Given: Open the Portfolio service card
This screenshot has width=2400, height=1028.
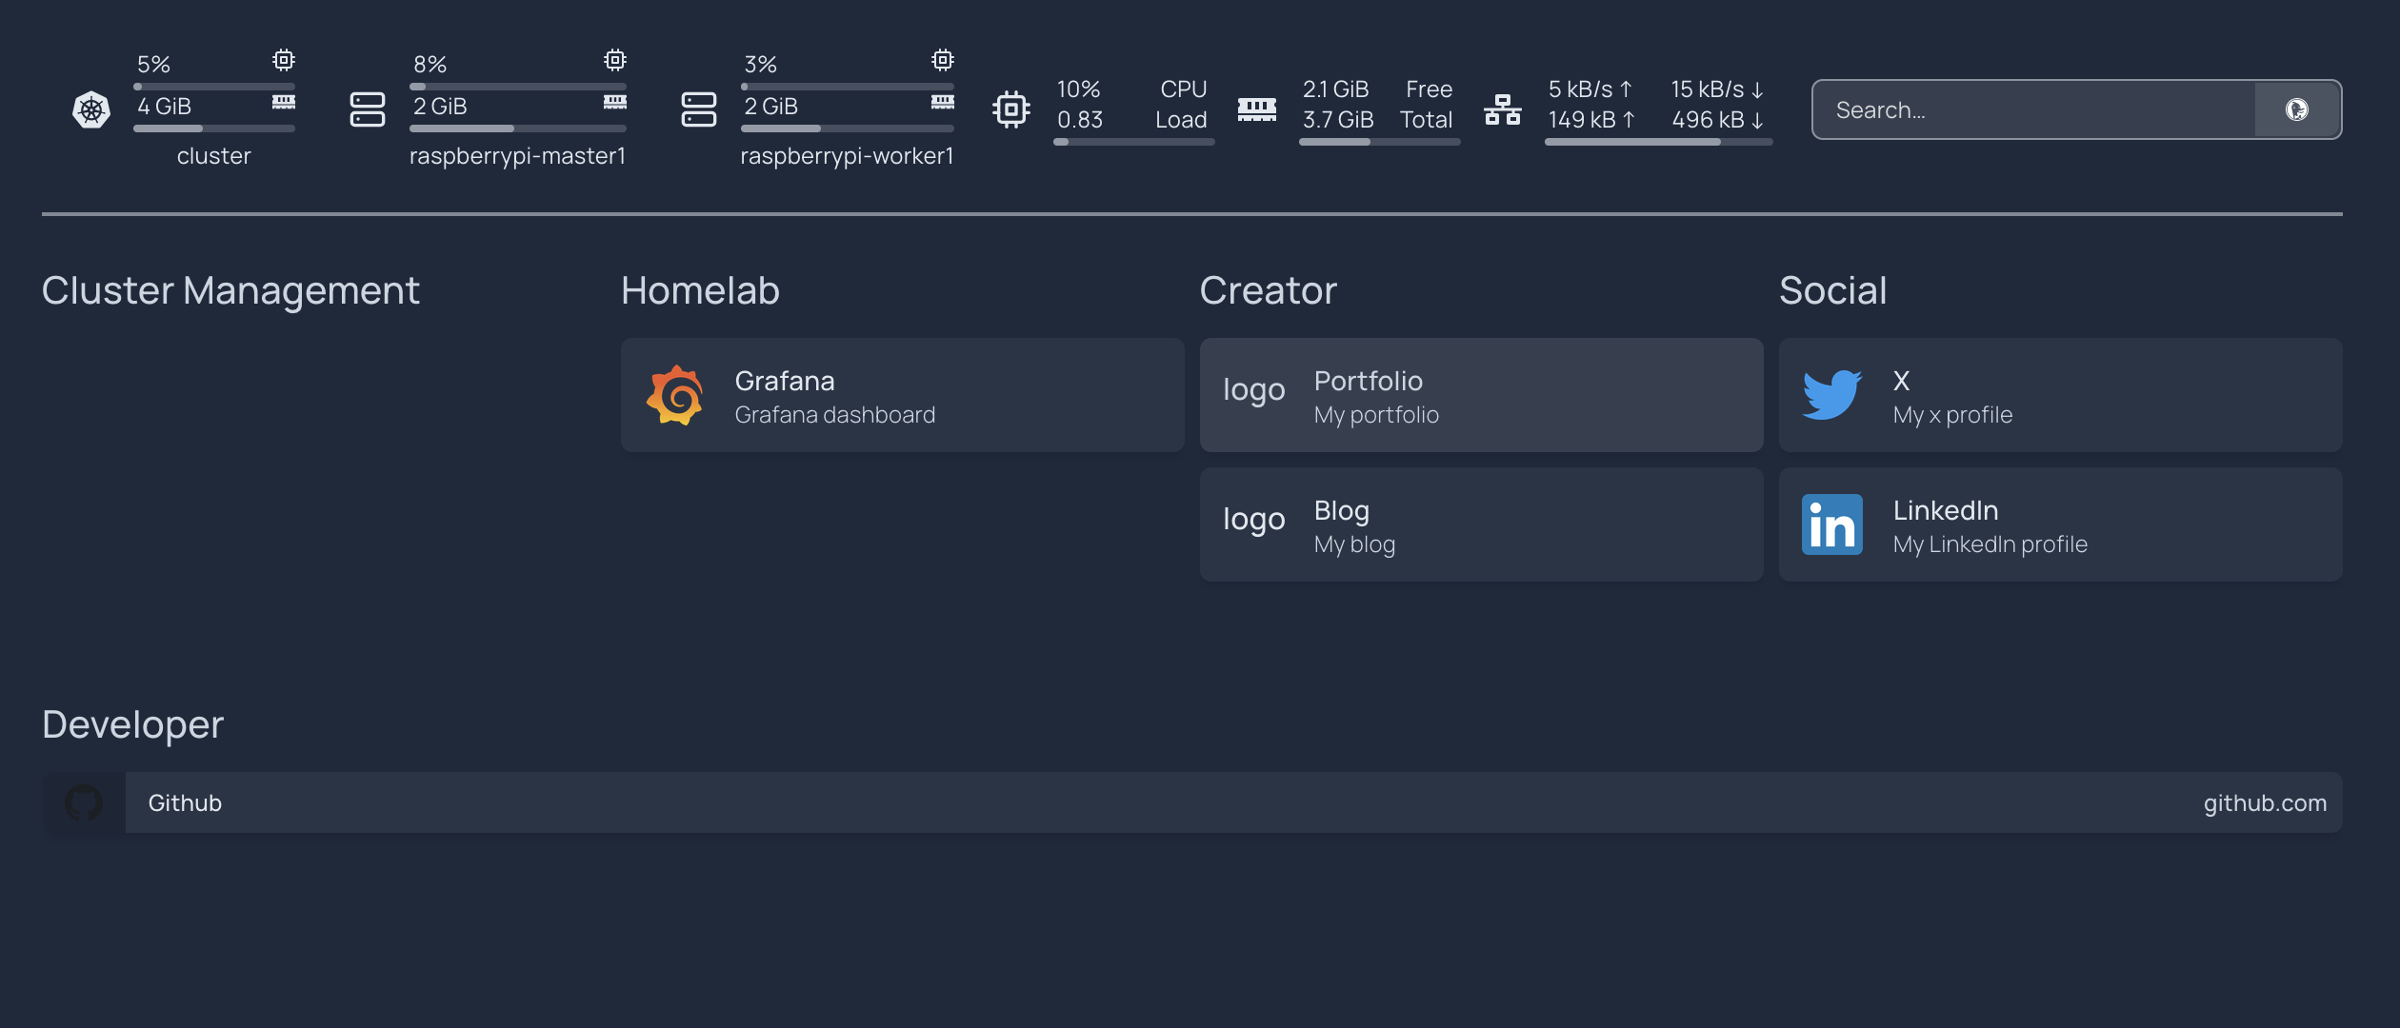Looking at the screenshot, I should click(x=1481, y=395).
